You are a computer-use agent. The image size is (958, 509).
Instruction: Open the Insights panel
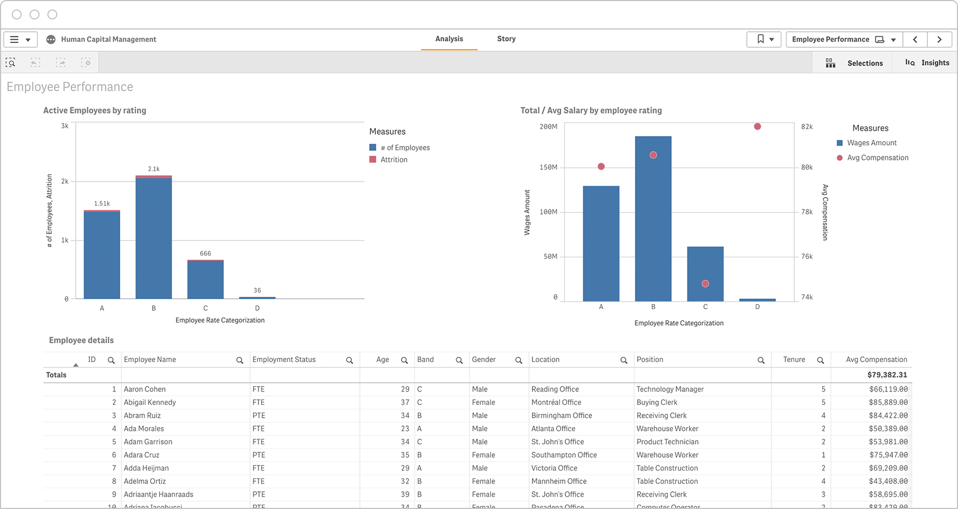point(927,63)
